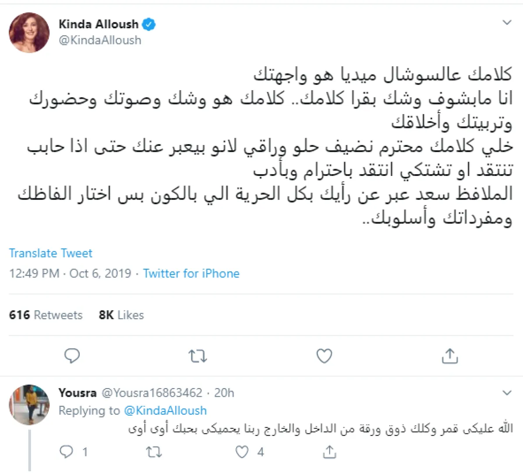Click the Kinda Alloush display name
The height and width of the screenshot is (473, 523).
click(98, 24)
